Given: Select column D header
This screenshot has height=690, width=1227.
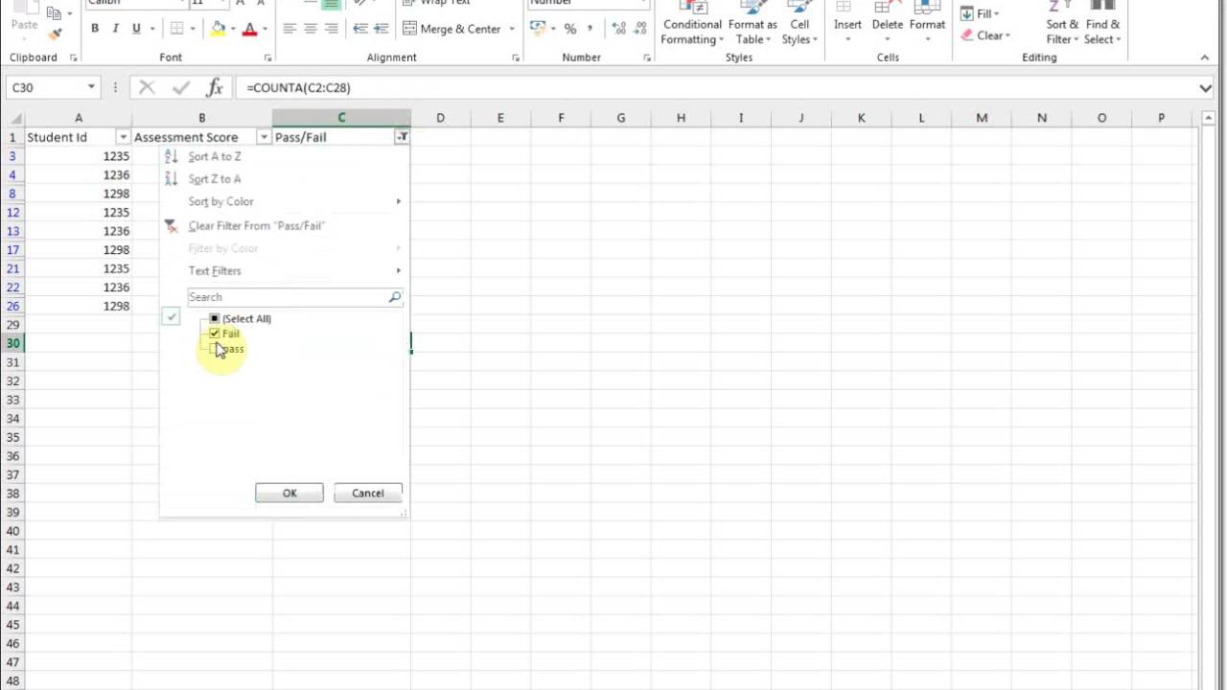Looking at the screenshot, I should click(x=440, y=118).
